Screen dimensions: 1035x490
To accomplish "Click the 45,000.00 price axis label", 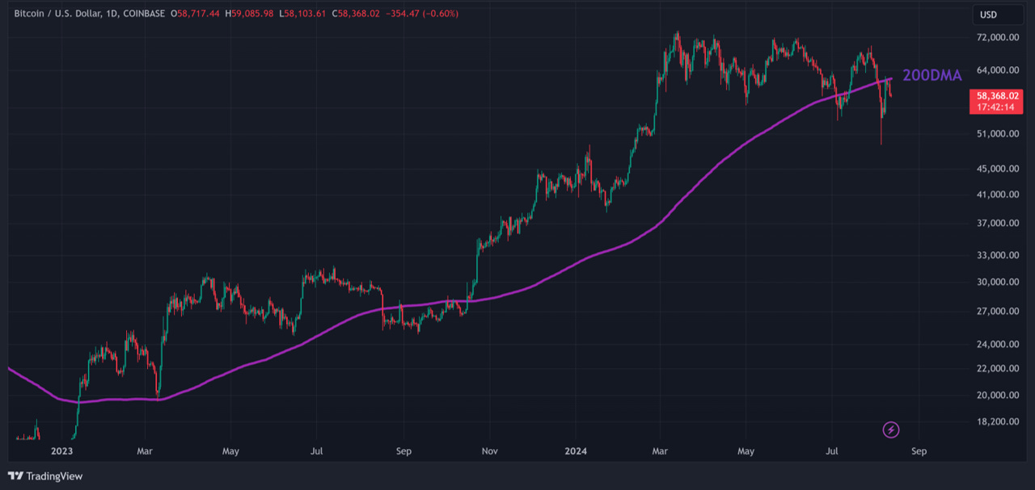I will 998,169.
